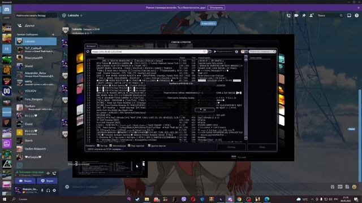Viewport: 362px width, 203px height.
Task: Deafen audio using the headphones icon
Action: click(48, 191)
